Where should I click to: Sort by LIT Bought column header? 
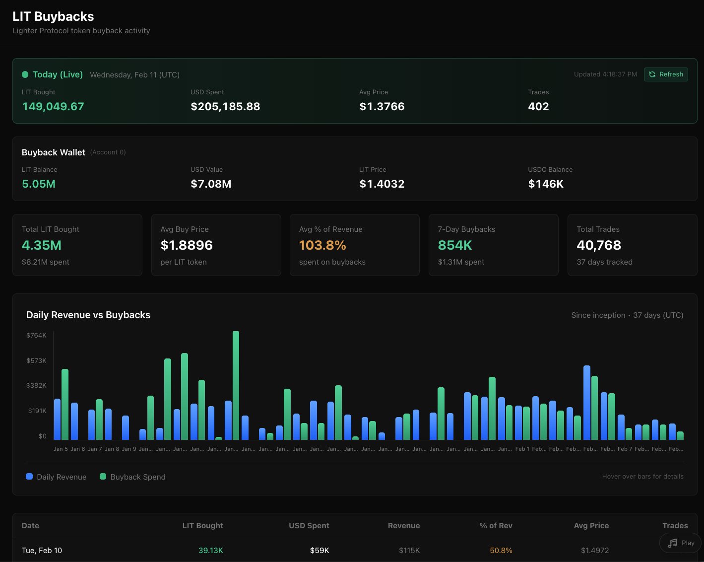(202, 525)
